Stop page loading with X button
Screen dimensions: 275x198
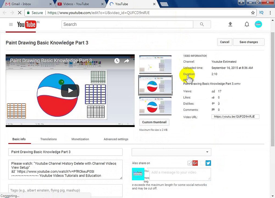tap(20, 13)
